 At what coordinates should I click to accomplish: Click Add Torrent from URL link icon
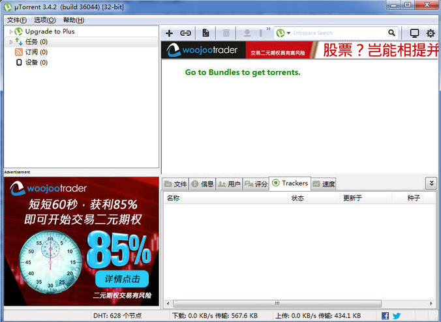coord(185,33)
